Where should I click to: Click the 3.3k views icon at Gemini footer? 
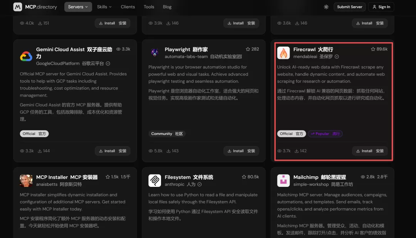pos(22,151)
